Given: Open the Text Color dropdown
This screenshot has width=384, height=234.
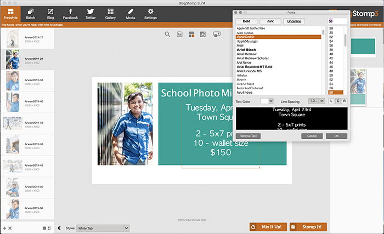Looking at the screenshot, I should tap(267, 101).
